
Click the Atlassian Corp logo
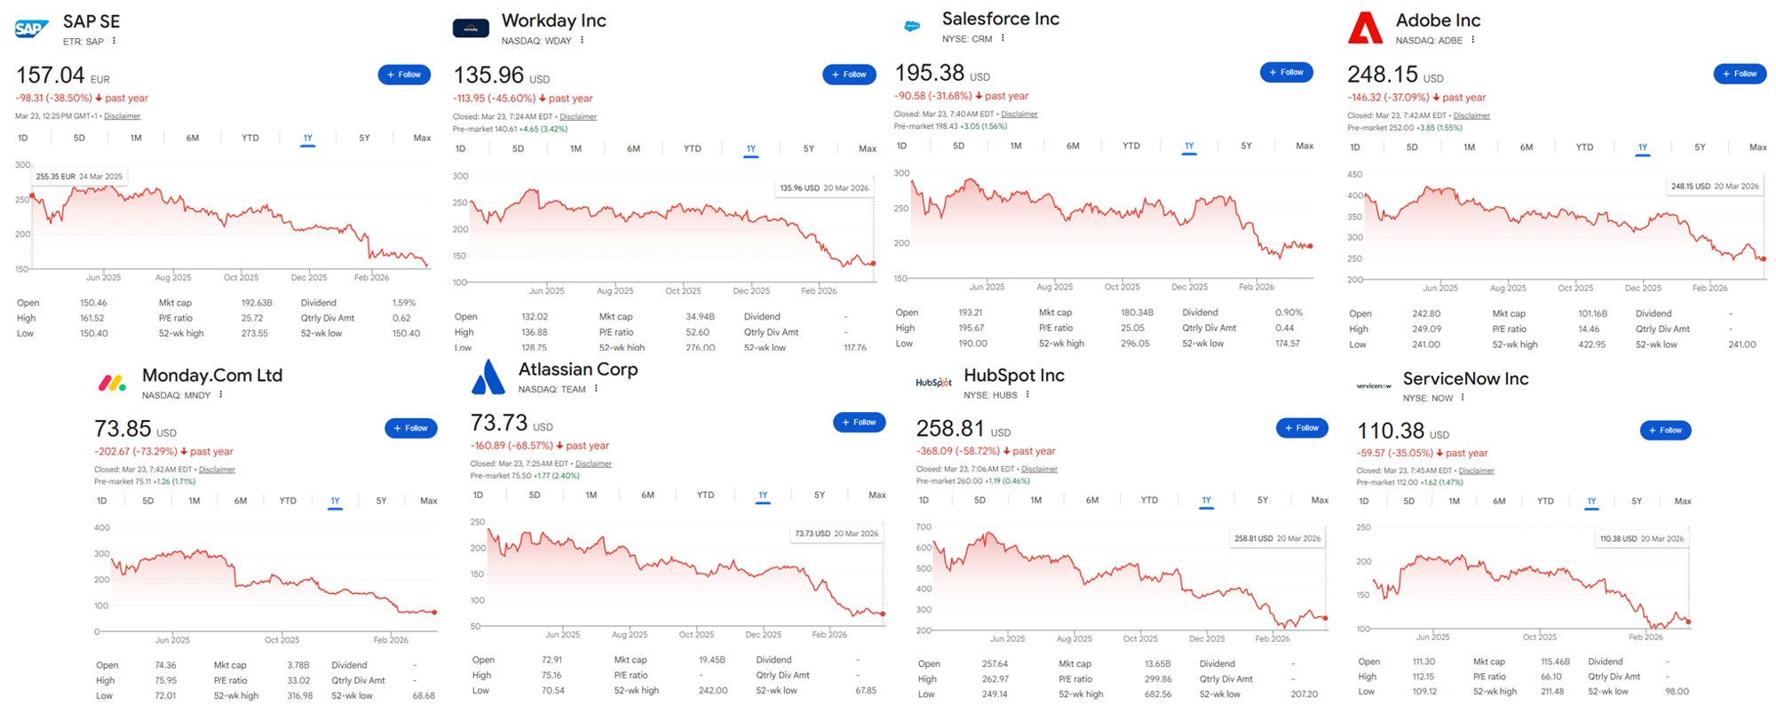click(x=489, y=378)
